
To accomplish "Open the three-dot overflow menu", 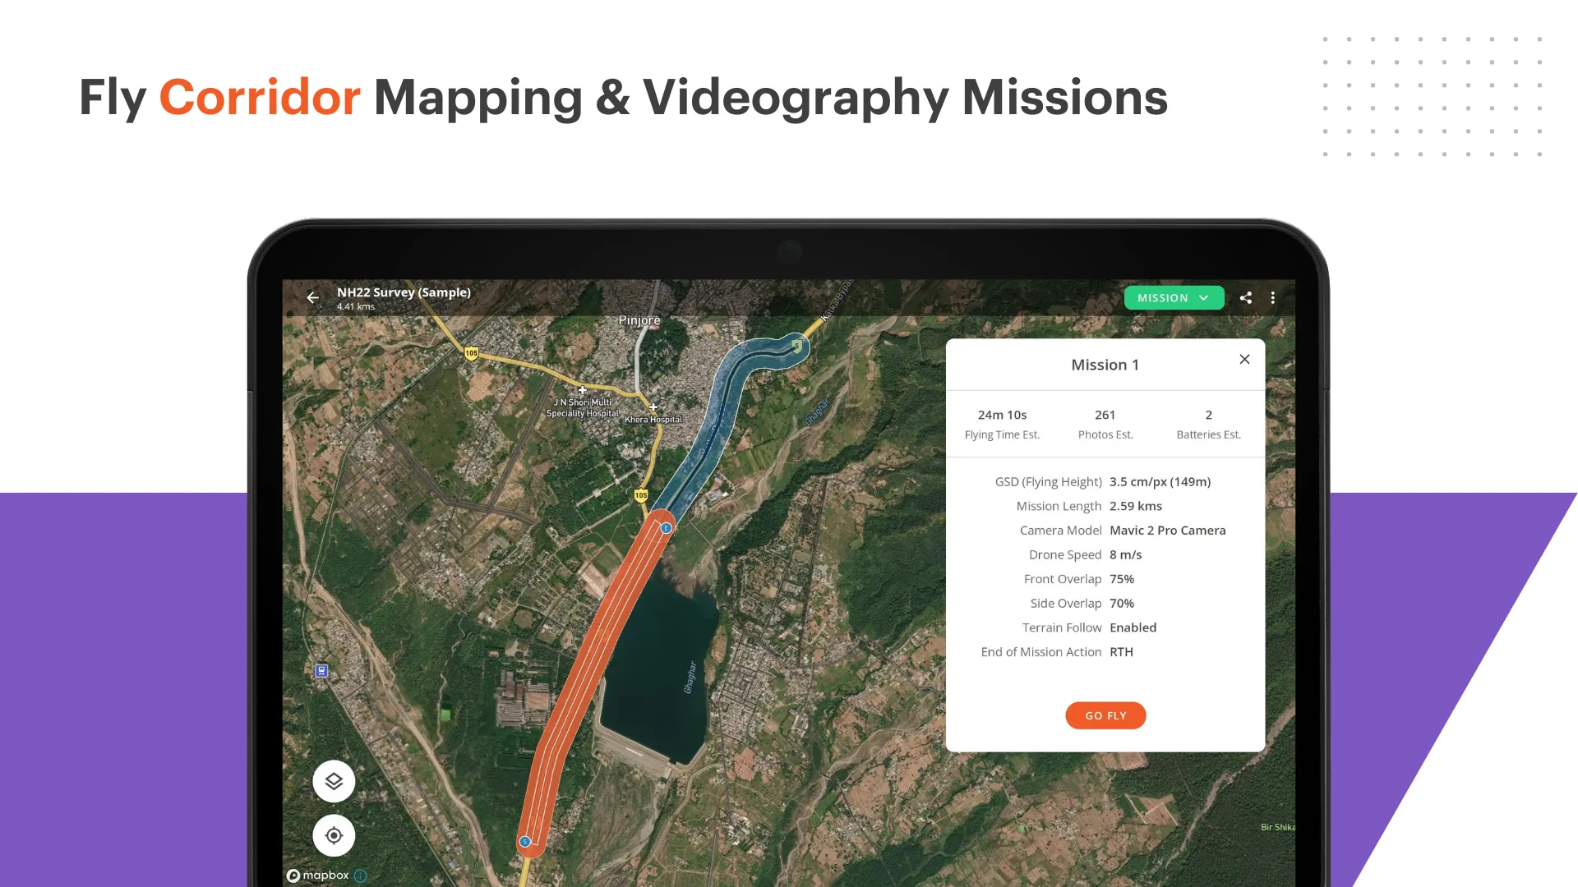I will (x=1272, y=297).
